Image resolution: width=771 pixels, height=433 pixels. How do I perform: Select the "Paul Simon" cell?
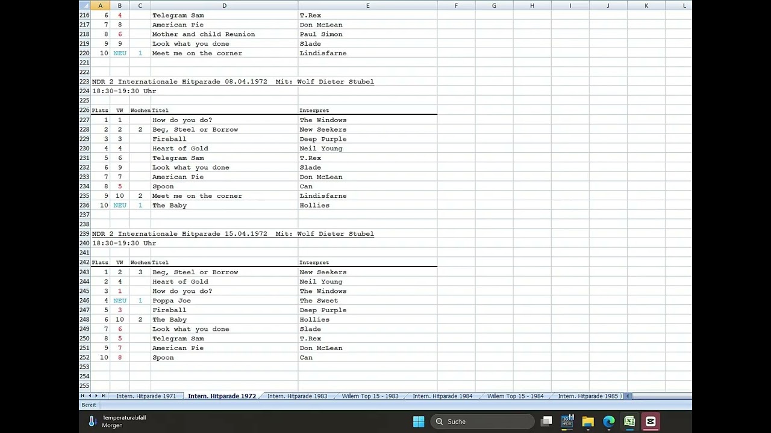tap(321, 34)
